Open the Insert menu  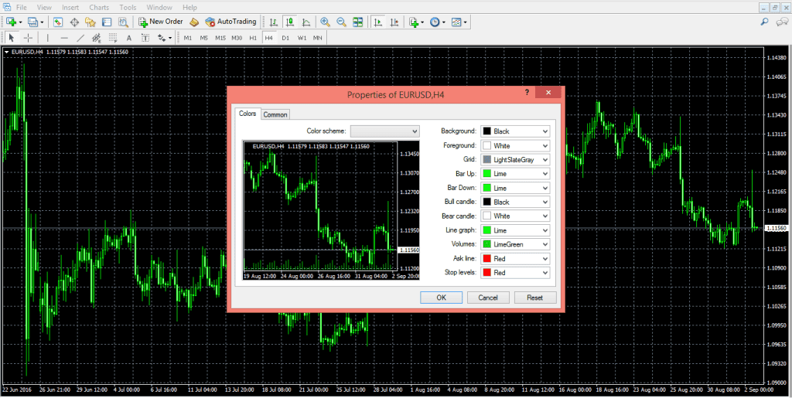[x=70, y=8]
